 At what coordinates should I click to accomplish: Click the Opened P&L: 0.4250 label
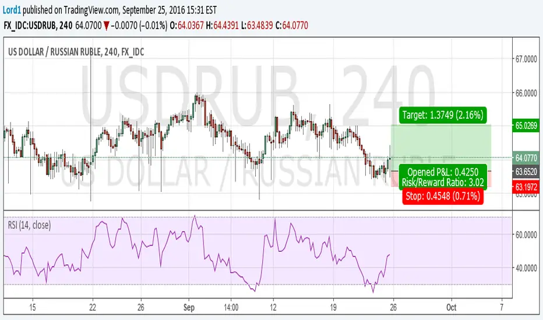tap(443, 172)
